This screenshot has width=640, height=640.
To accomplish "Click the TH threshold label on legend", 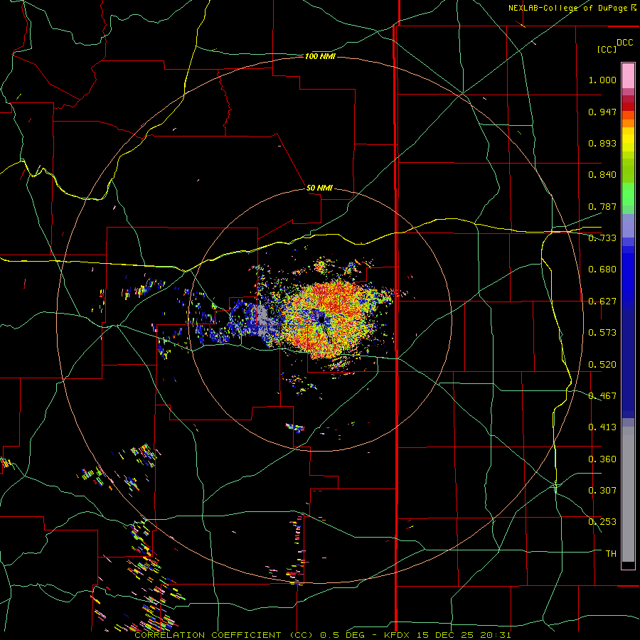I will pos(611,554).
